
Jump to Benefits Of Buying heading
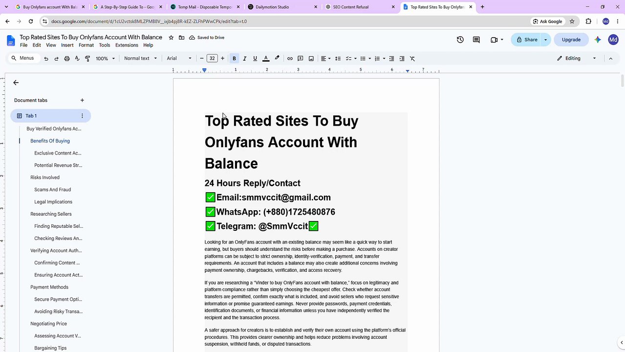[x=50, y=141]
